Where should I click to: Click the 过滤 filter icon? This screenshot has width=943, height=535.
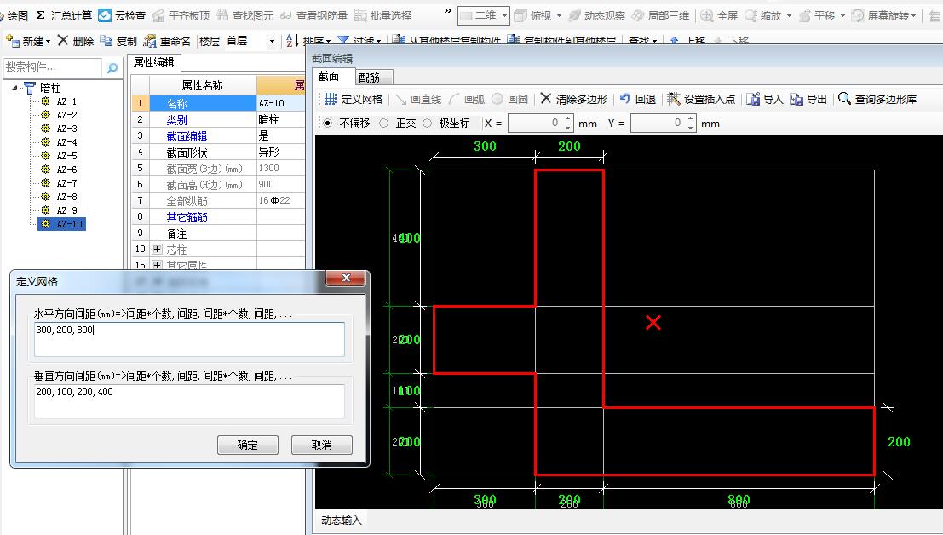(x=343, y=41)
